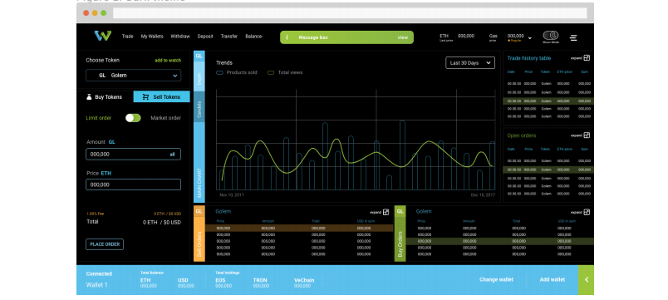Screen dimensions: 668x300
Task: Open the Last 30 Days range dropdown
Action: coord(470,63)
